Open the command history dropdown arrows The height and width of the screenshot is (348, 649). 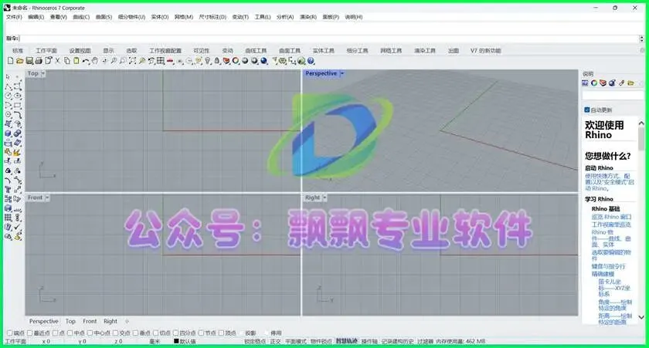[x=641, y=39]
